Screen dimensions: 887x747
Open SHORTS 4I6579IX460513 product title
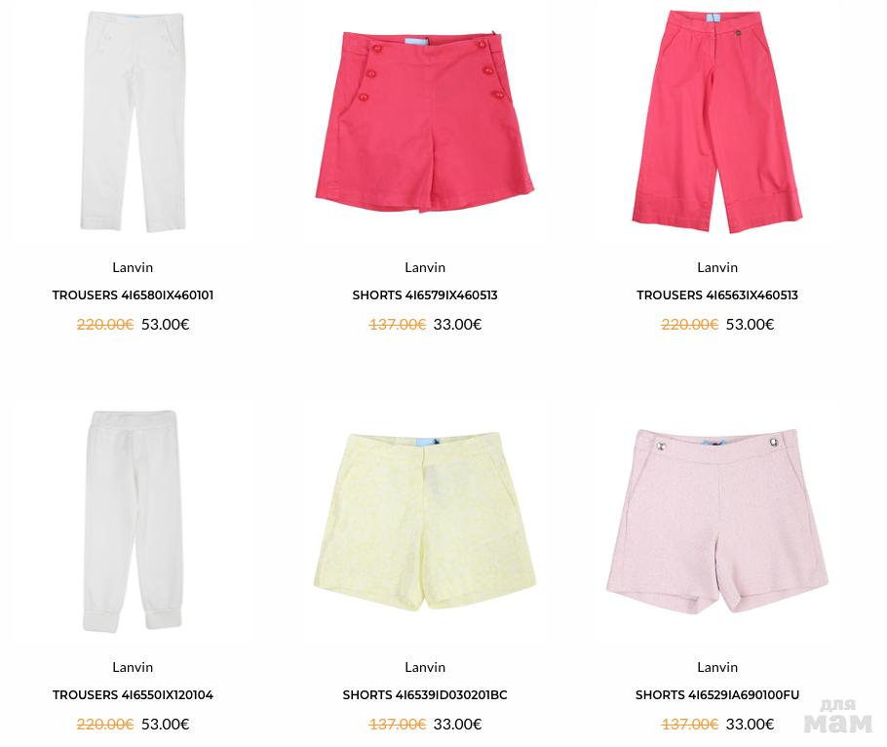pyautogui.click(x=425, y=295)
